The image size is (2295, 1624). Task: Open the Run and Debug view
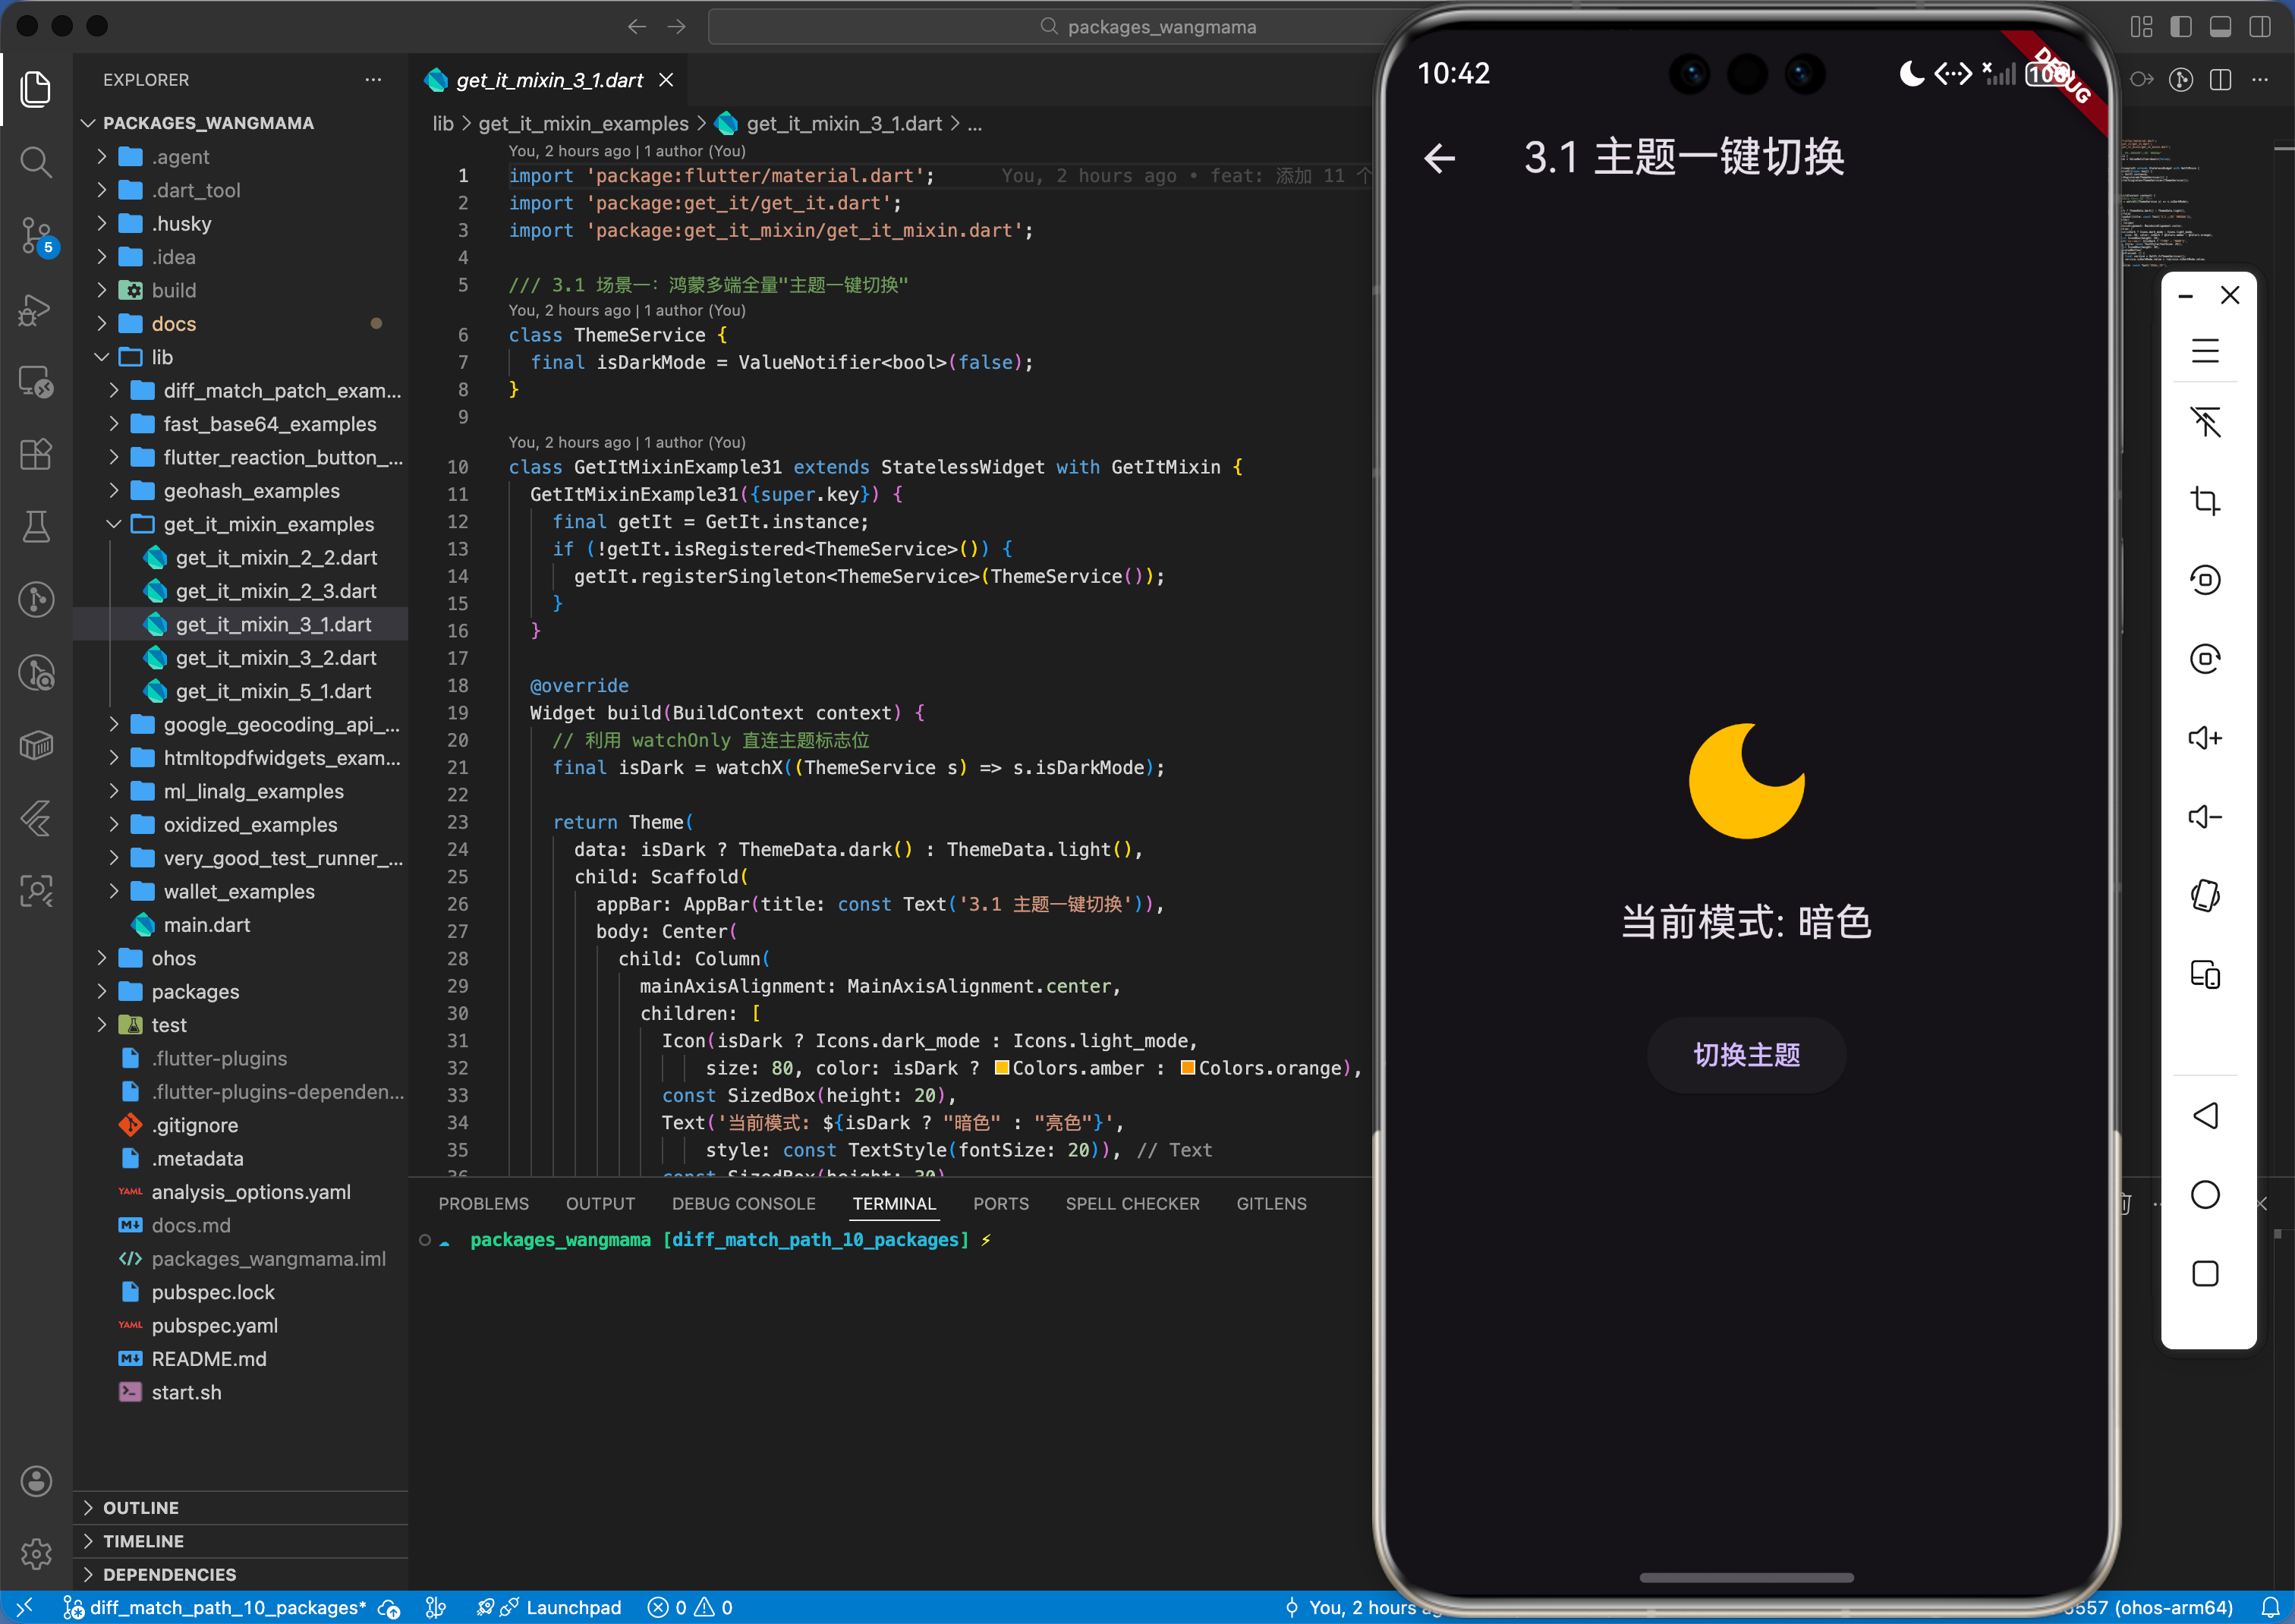tap(36, 309)
